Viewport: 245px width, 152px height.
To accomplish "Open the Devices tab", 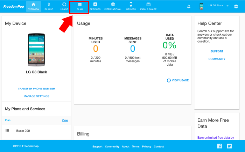I will 131,6.
